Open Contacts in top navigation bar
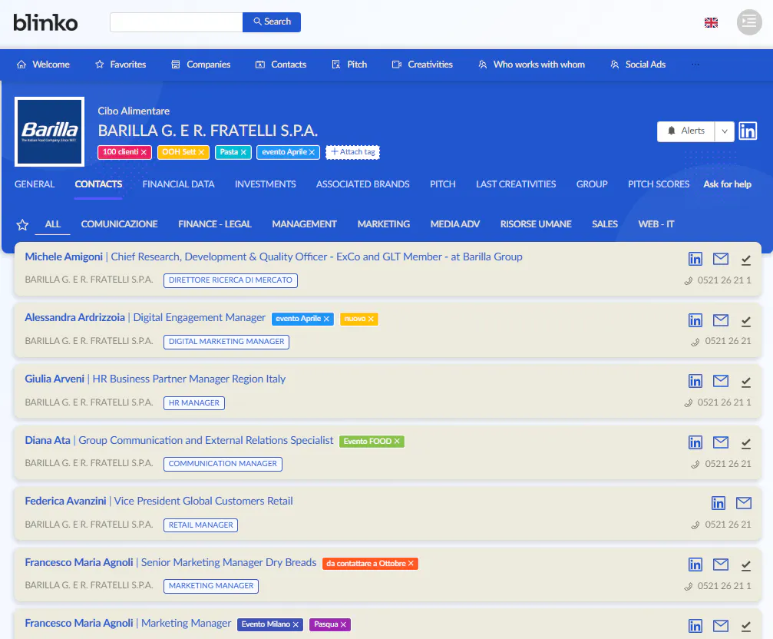This screenshot has height=639, width=773. [280, 65]
